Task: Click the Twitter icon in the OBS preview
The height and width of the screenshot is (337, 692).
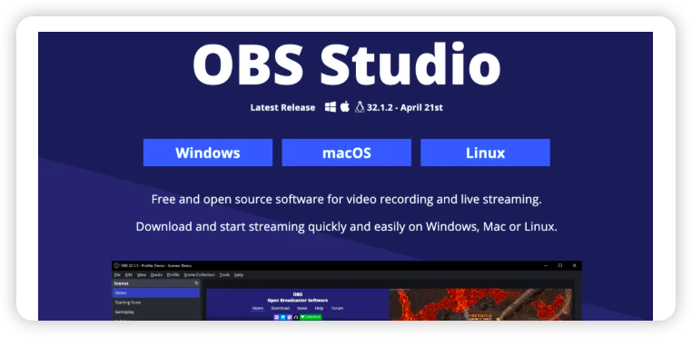Action: coord(283,317)
